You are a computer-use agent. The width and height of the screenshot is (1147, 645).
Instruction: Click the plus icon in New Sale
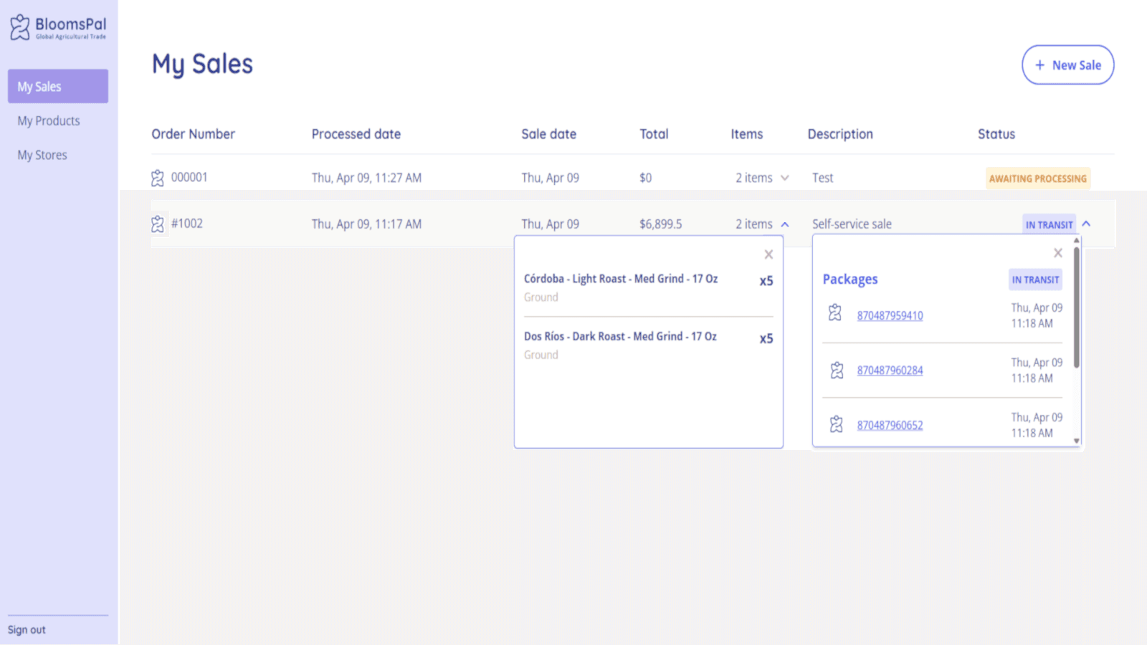pyautogui.click(x=1040, y=65)
